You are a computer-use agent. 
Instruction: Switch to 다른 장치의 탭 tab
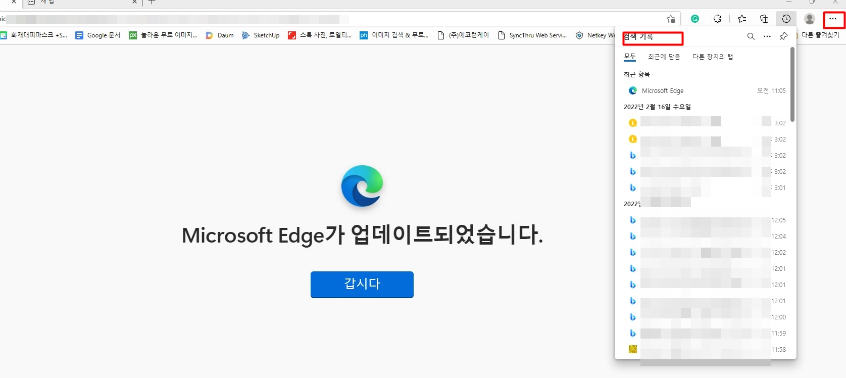(x=713, y=57)
